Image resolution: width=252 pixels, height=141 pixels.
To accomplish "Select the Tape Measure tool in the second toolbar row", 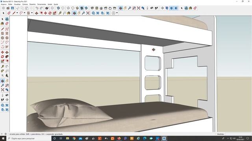I will [x=60, y=13].
